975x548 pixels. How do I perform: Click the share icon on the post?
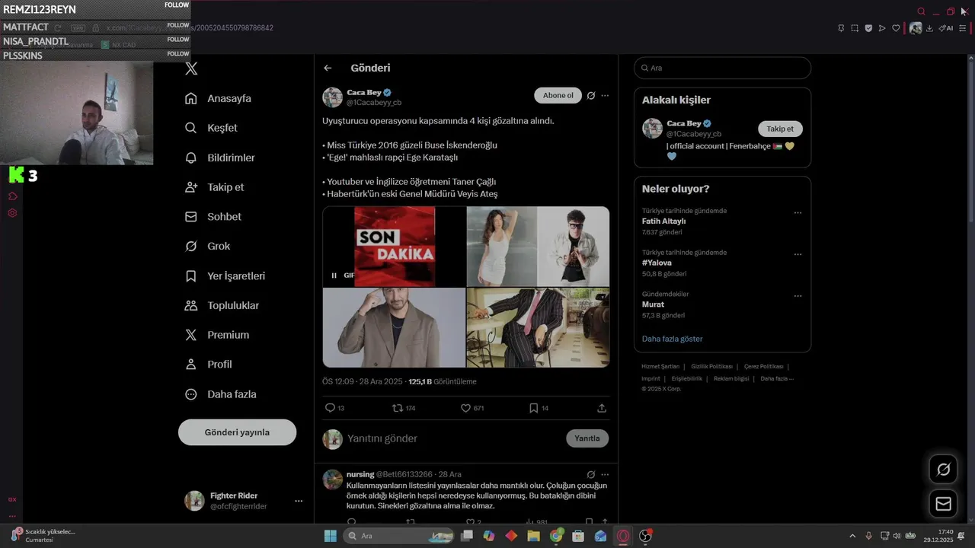point(602,408)
